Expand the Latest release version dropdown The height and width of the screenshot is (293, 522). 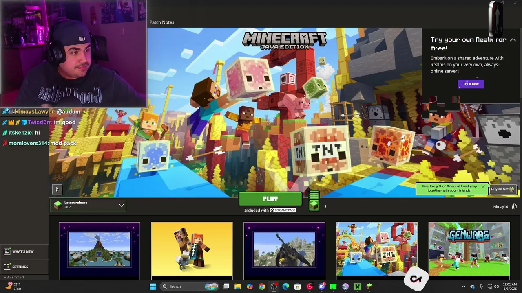[88, 205]
